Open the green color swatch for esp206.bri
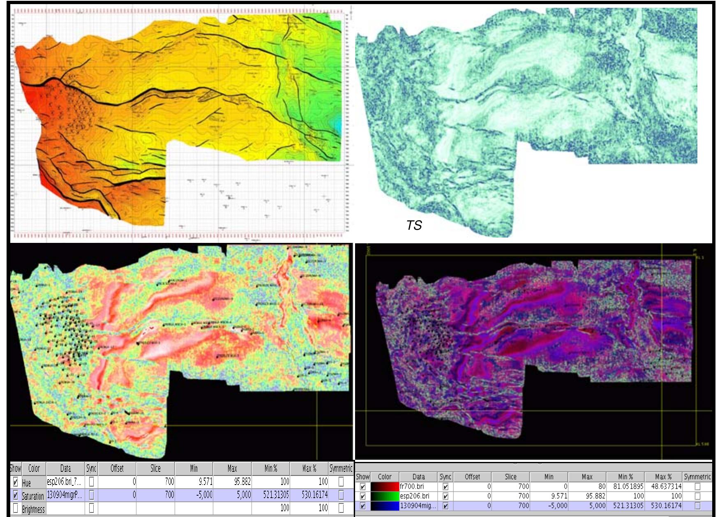This screenshot has width=720, height=517. point(385,496)
